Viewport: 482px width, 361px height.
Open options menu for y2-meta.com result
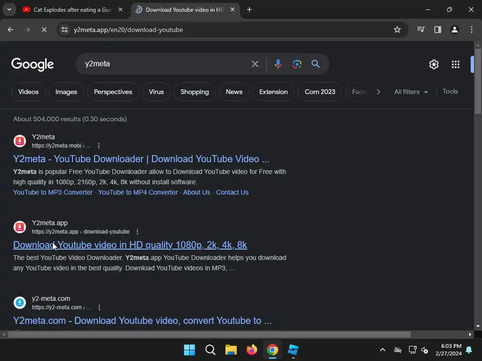(99, 307)
